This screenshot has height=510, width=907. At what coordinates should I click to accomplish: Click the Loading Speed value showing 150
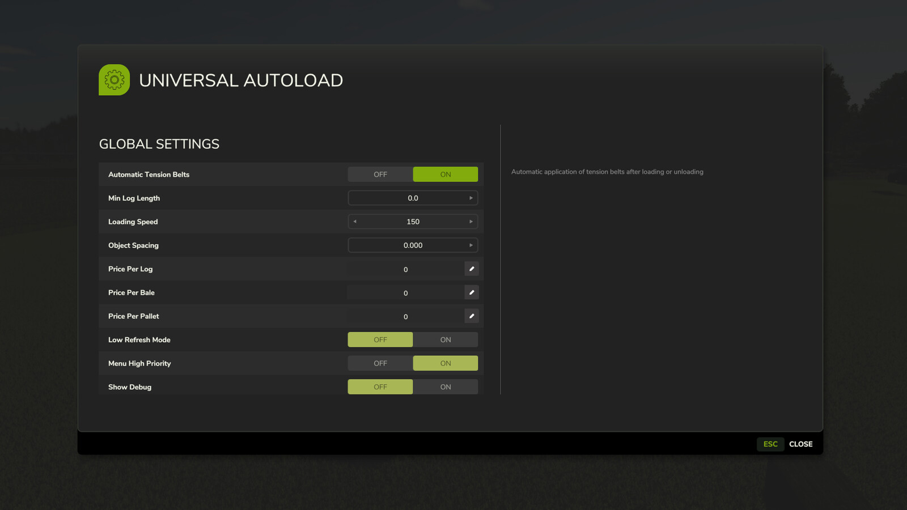[413, 221]
